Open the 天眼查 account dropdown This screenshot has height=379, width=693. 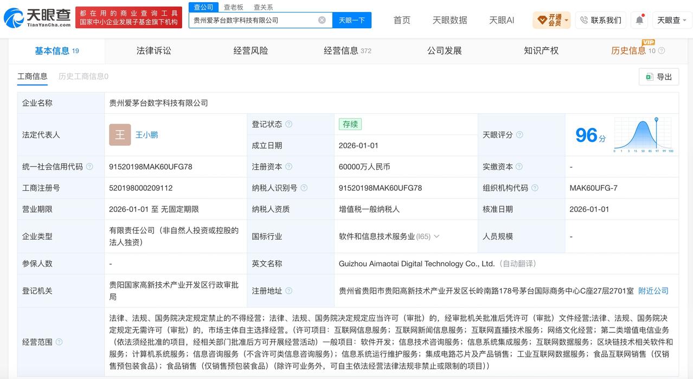point(672,20)
